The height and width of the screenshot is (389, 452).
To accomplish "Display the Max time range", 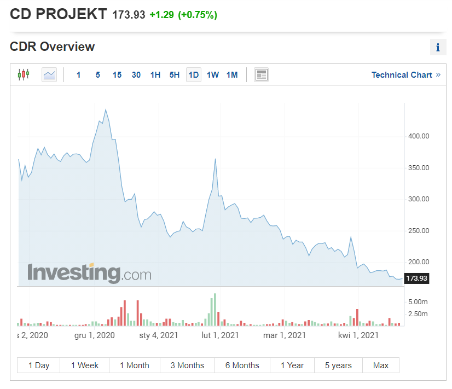I will pos(381,365).
